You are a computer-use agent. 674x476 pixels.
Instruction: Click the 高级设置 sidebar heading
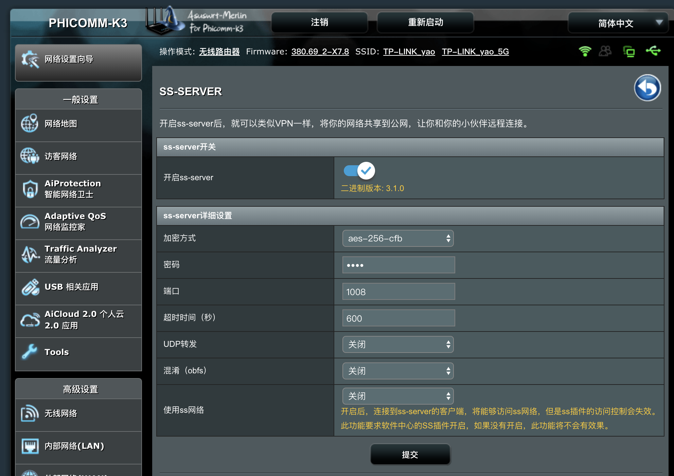(x=81, y=389)
